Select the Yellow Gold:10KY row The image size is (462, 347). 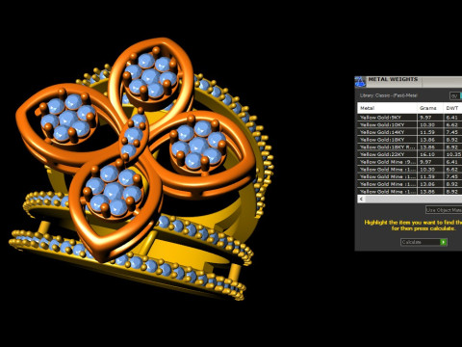pyautogui.click(x=410, y=125)
